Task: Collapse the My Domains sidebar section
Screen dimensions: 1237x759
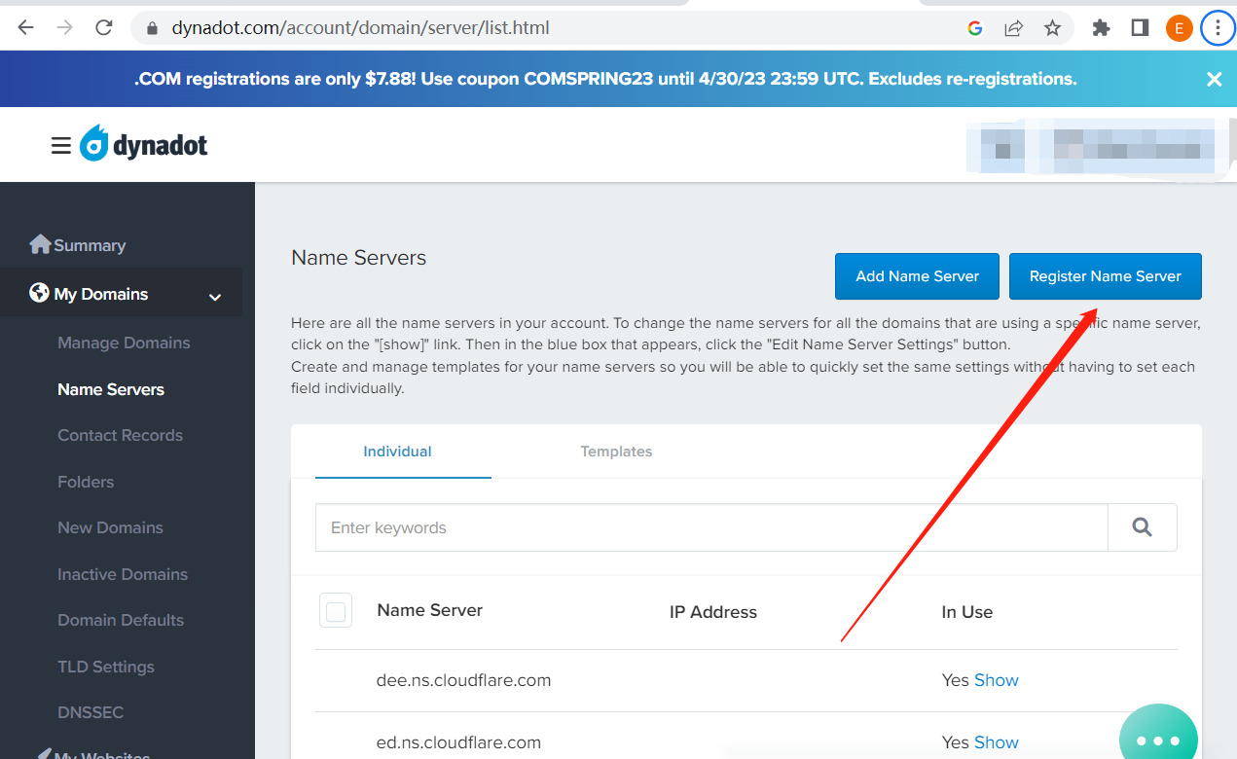Action: coord(215,296)
